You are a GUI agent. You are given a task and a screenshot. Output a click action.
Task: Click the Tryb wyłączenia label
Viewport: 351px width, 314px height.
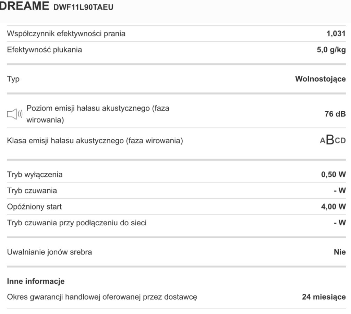35,175
